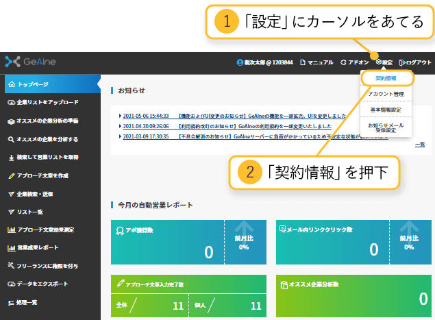Open トップページ in the sidebar
This screenshot has height=320, width=435.
click(x=53, y=84)
